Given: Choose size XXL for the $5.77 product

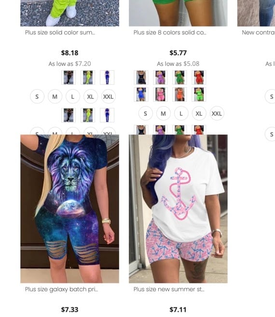Looking at the screenshot, I should click(x=217, y=114).
